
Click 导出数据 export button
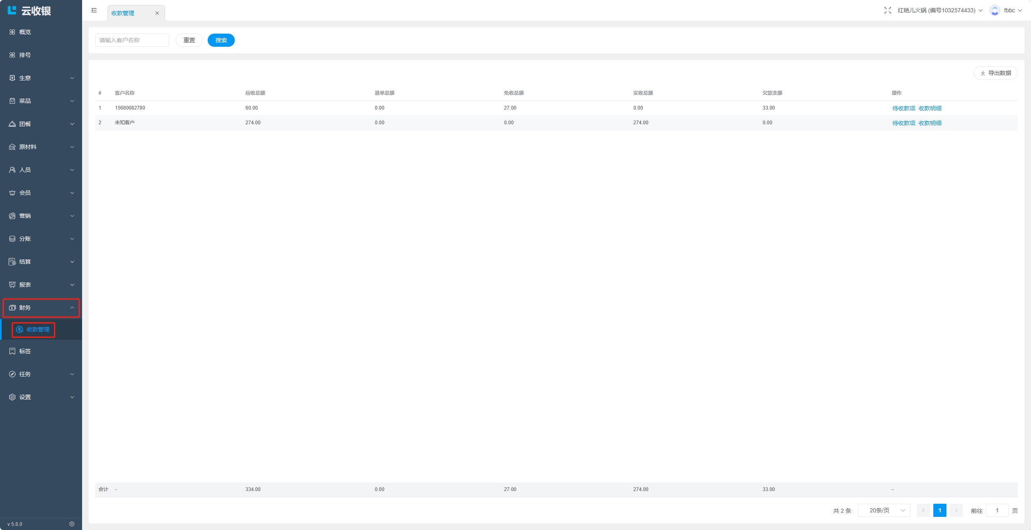tap(995, 73)
